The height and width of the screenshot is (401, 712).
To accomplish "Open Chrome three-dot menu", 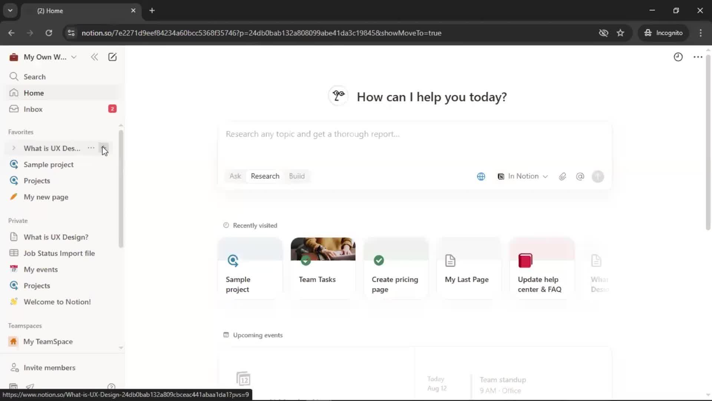I will pos(701,33).
